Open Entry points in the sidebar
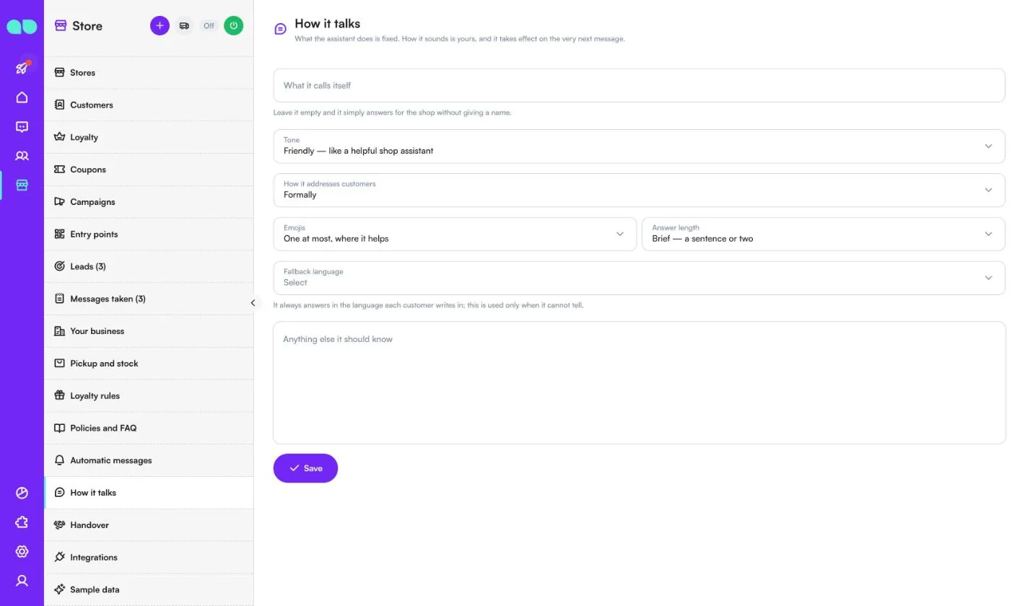This screenshot has height=606, width=1025. click(x=149, y=234)
